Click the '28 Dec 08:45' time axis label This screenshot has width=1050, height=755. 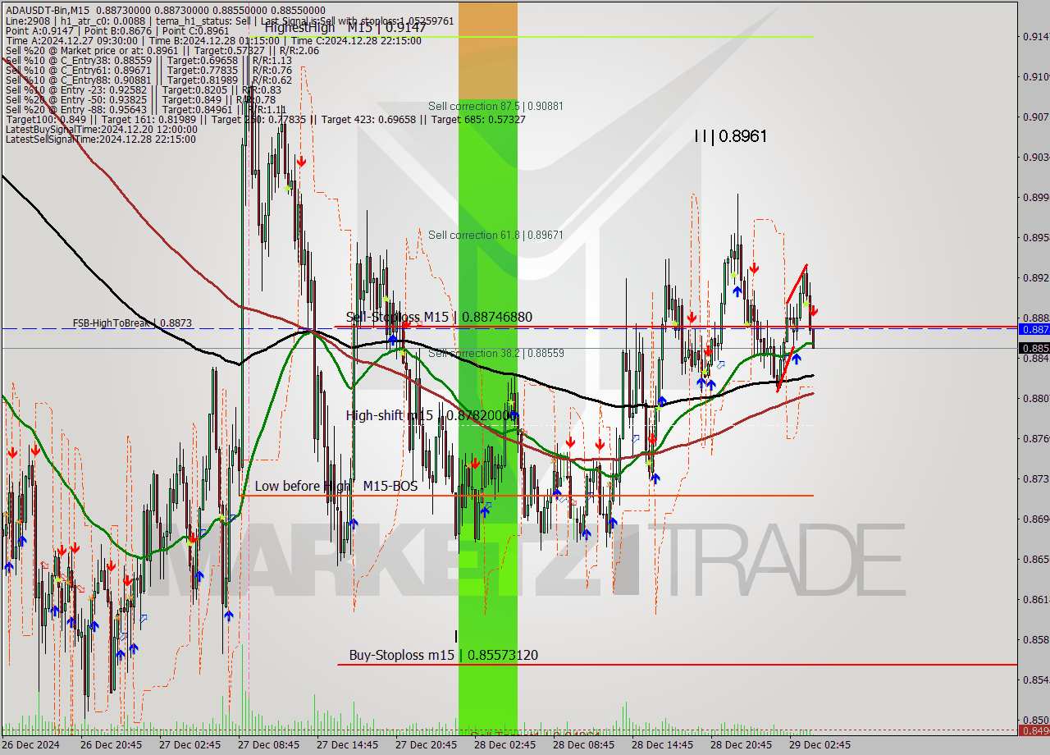click(583, 745)
